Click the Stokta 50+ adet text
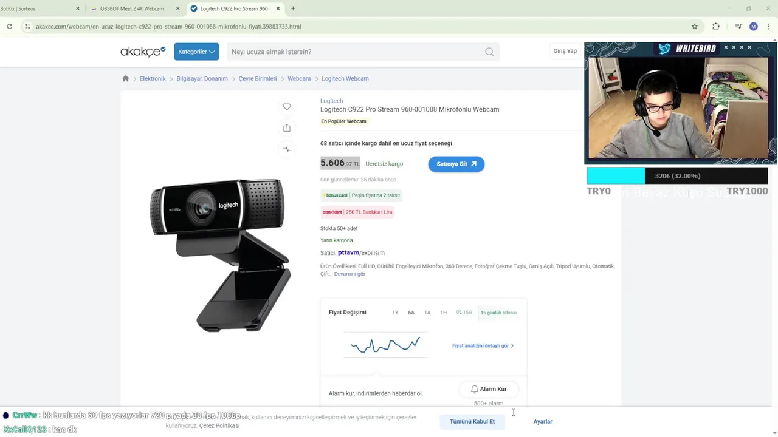 tap(339, 228)
